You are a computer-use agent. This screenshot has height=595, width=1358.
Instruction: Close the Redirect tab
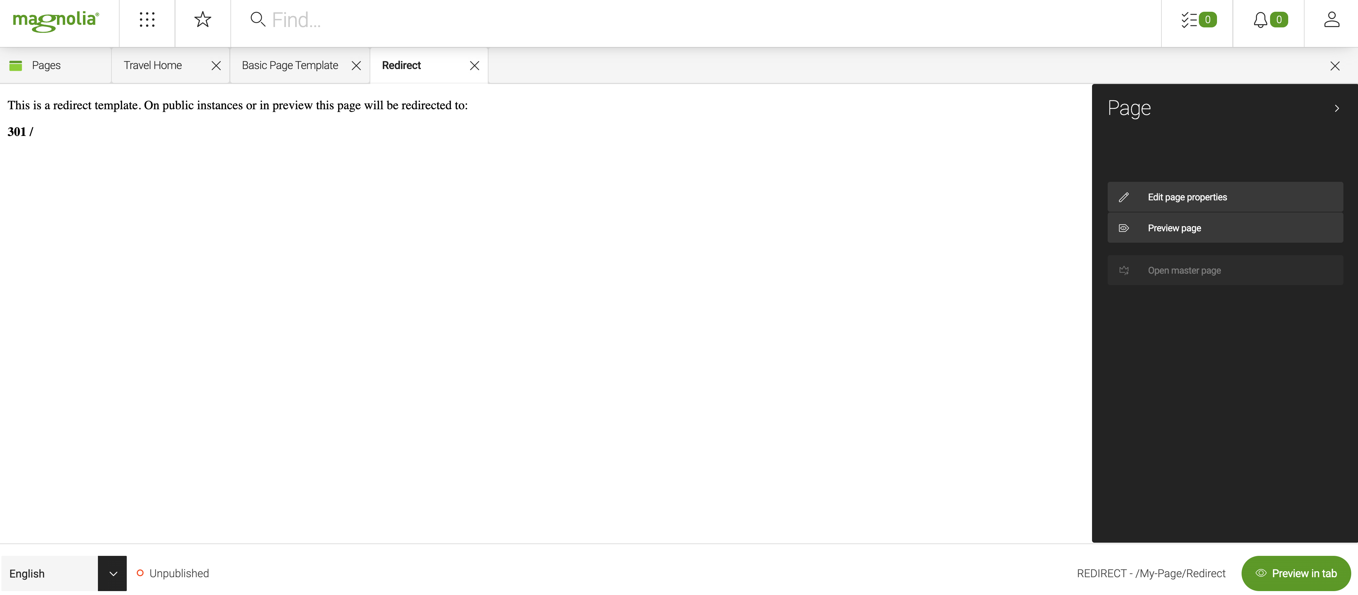[475, 66]
